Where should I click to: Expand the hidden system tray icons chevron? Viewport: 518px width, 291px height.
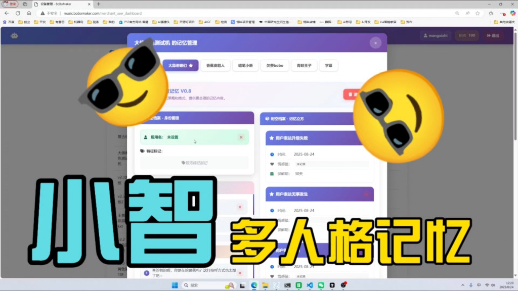463,285
